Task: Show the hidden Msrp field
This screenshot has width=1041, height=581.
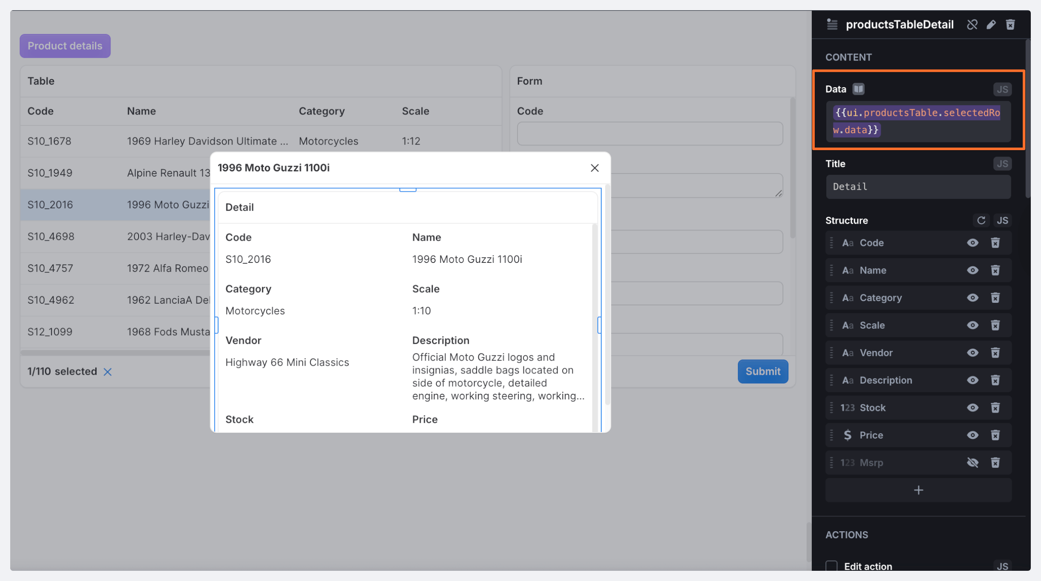Action: click(973, 462)
